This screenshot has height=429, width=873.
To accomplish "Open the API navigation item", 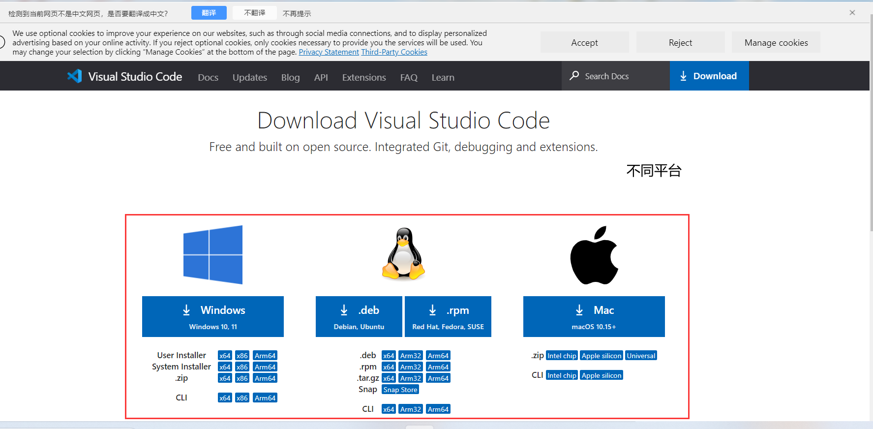I will pos(321,77).
